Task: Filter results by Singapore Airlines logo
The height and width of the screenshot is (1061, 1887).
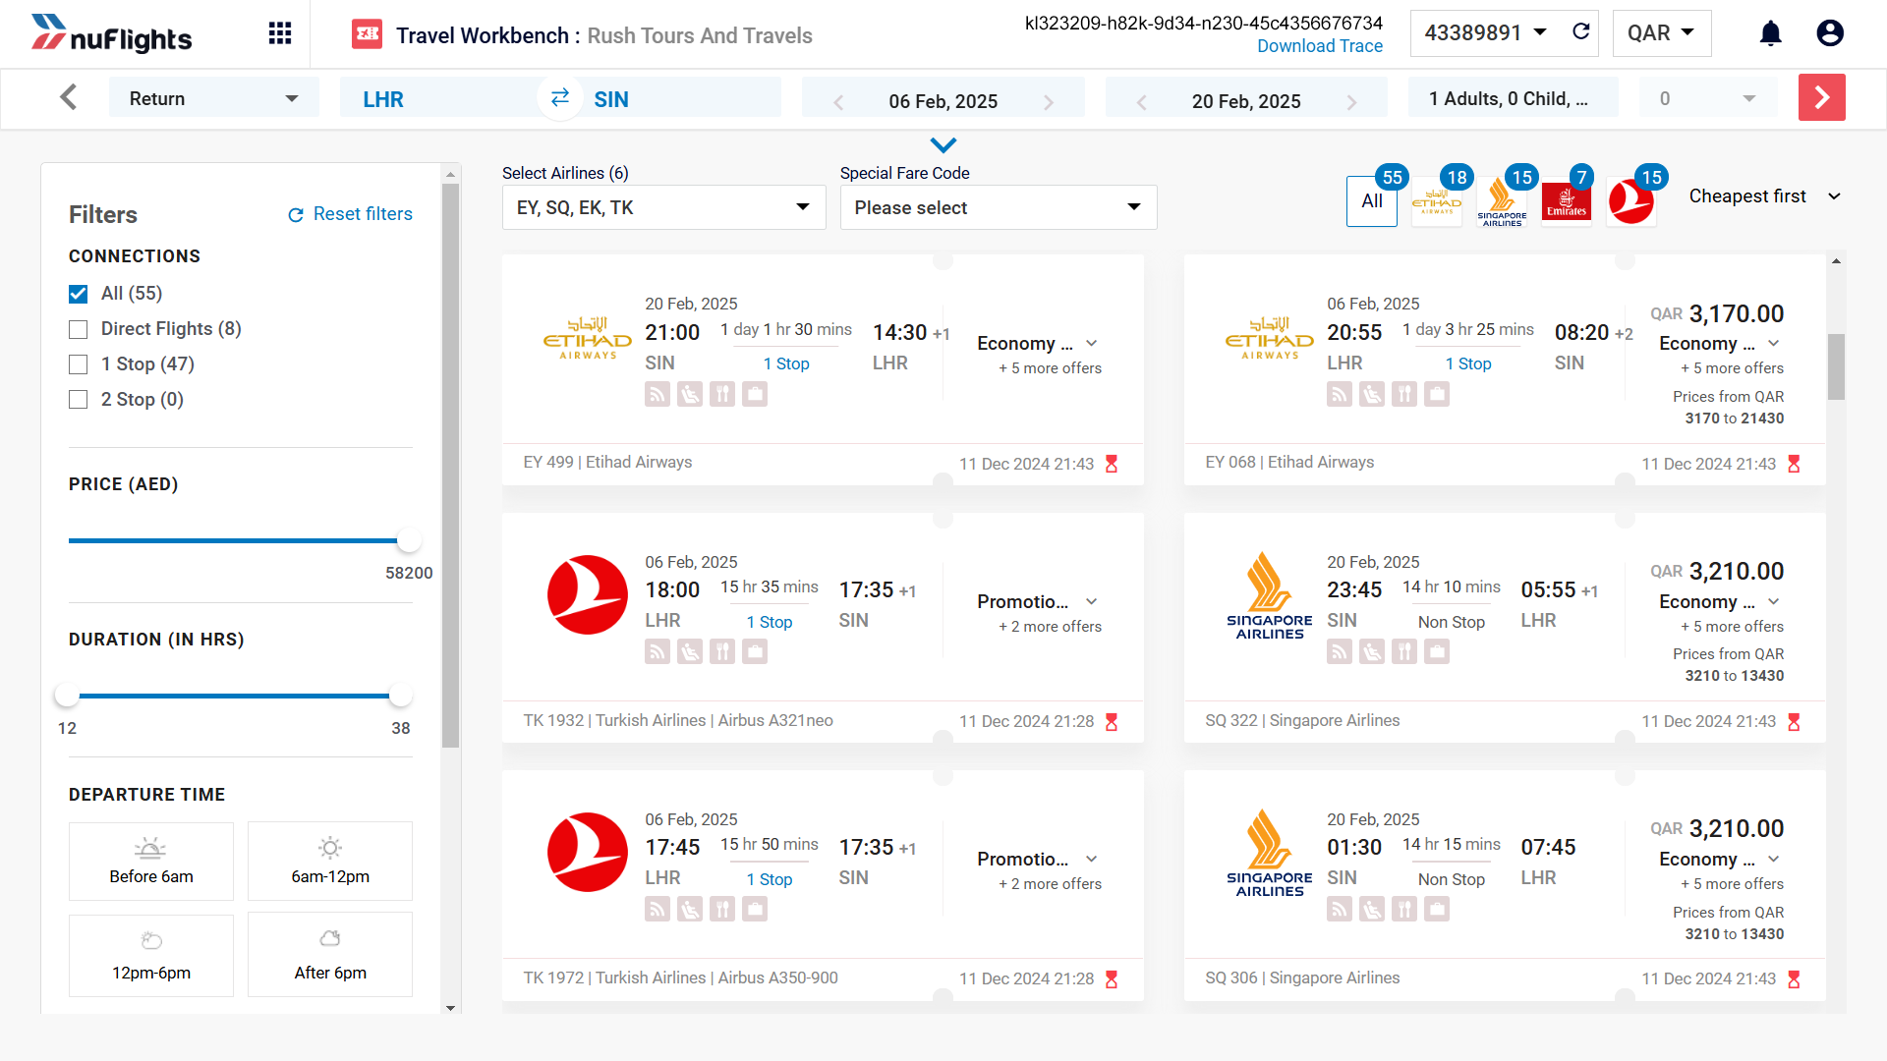Action: point(1502,201)
